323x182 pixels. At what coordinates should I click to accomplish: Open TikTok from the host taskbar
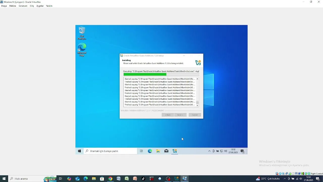[x=143, y=179]
